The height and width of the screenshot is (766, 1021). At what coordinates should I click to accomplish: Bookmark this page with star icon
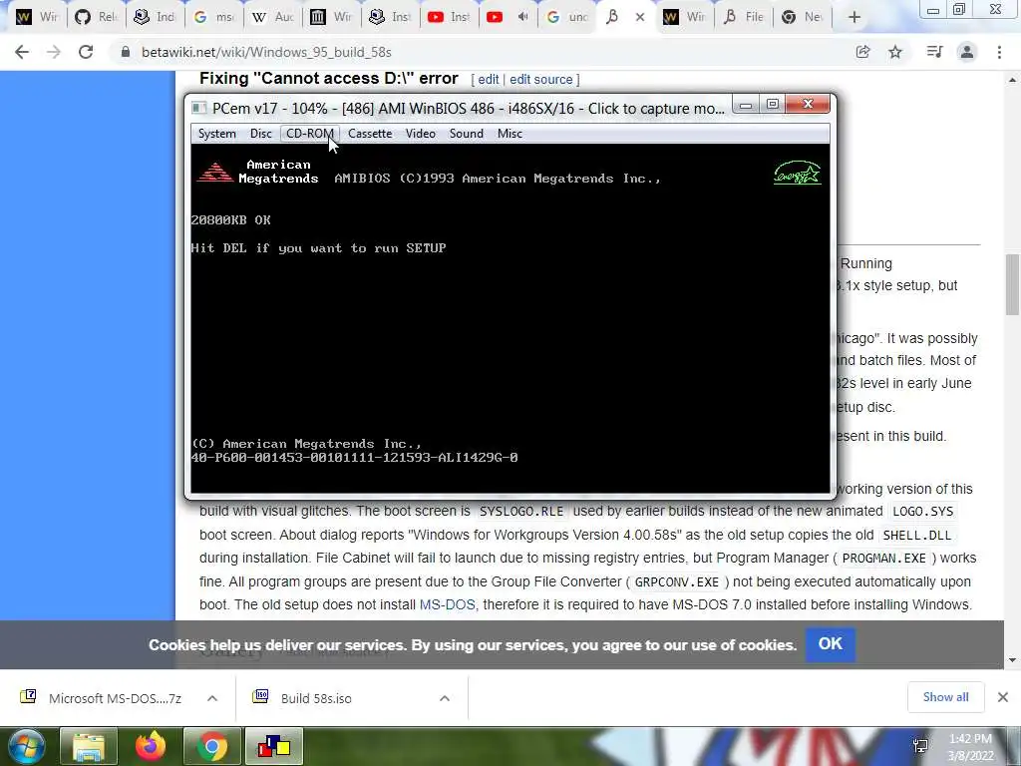click(896, 52)
